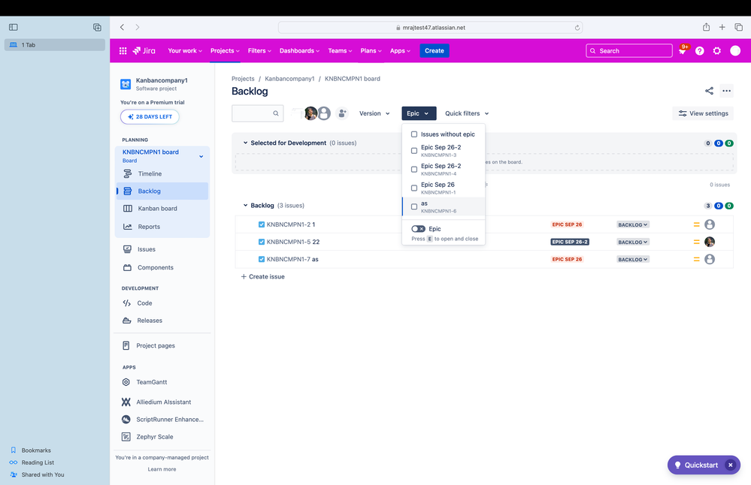Click the EPIC SEP 26-2 label
The image size is (751, 485).
coord(570,242)
